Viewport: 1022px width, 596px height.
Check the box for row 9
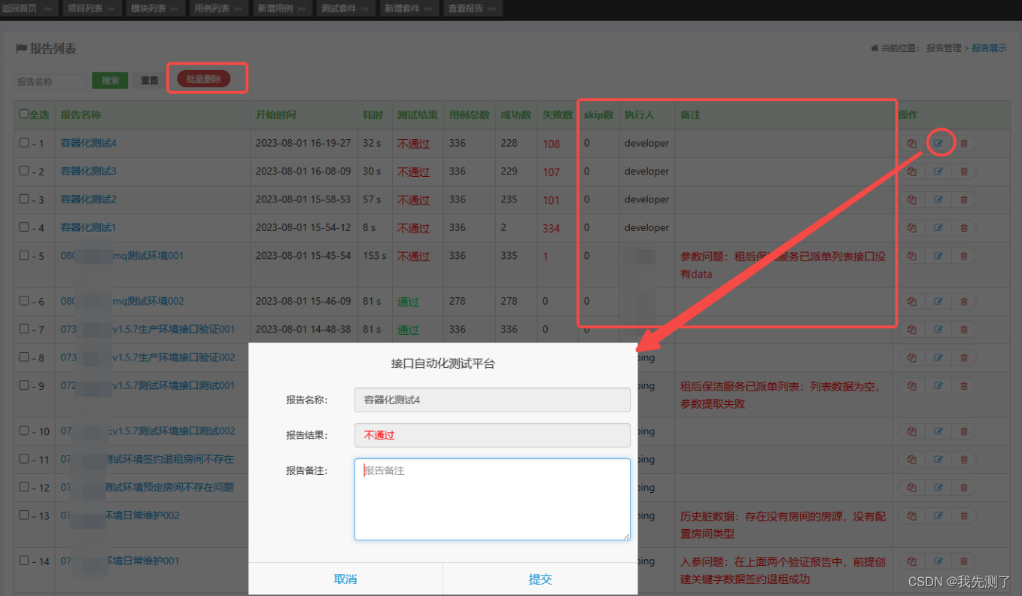point(24,386)
